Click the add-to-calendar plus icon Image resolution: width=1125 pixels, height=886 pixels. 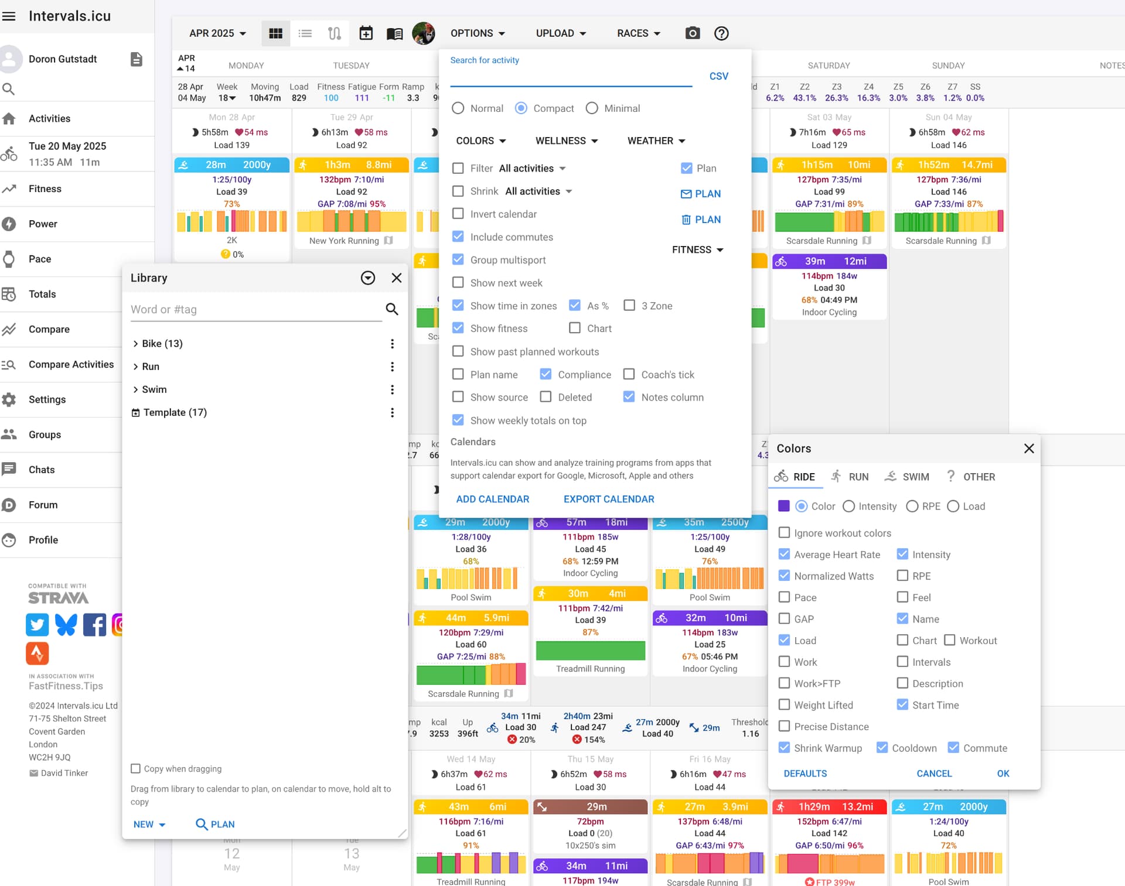coord(366,33)
